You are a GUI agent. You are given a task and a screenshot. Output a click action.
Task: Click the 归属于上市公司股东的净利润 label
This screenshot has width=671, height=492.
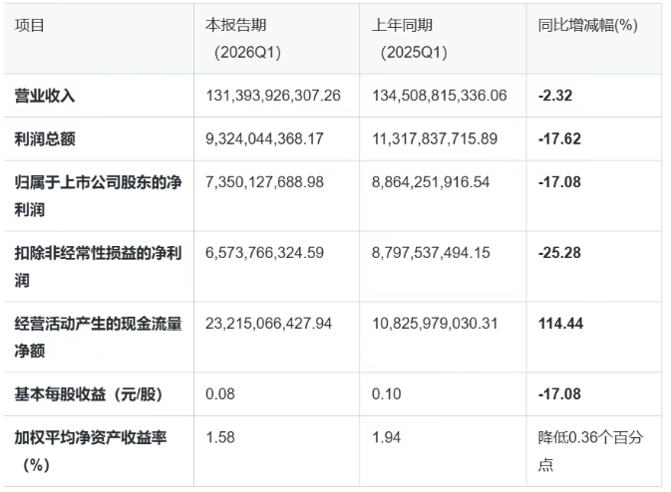point(97,196)
